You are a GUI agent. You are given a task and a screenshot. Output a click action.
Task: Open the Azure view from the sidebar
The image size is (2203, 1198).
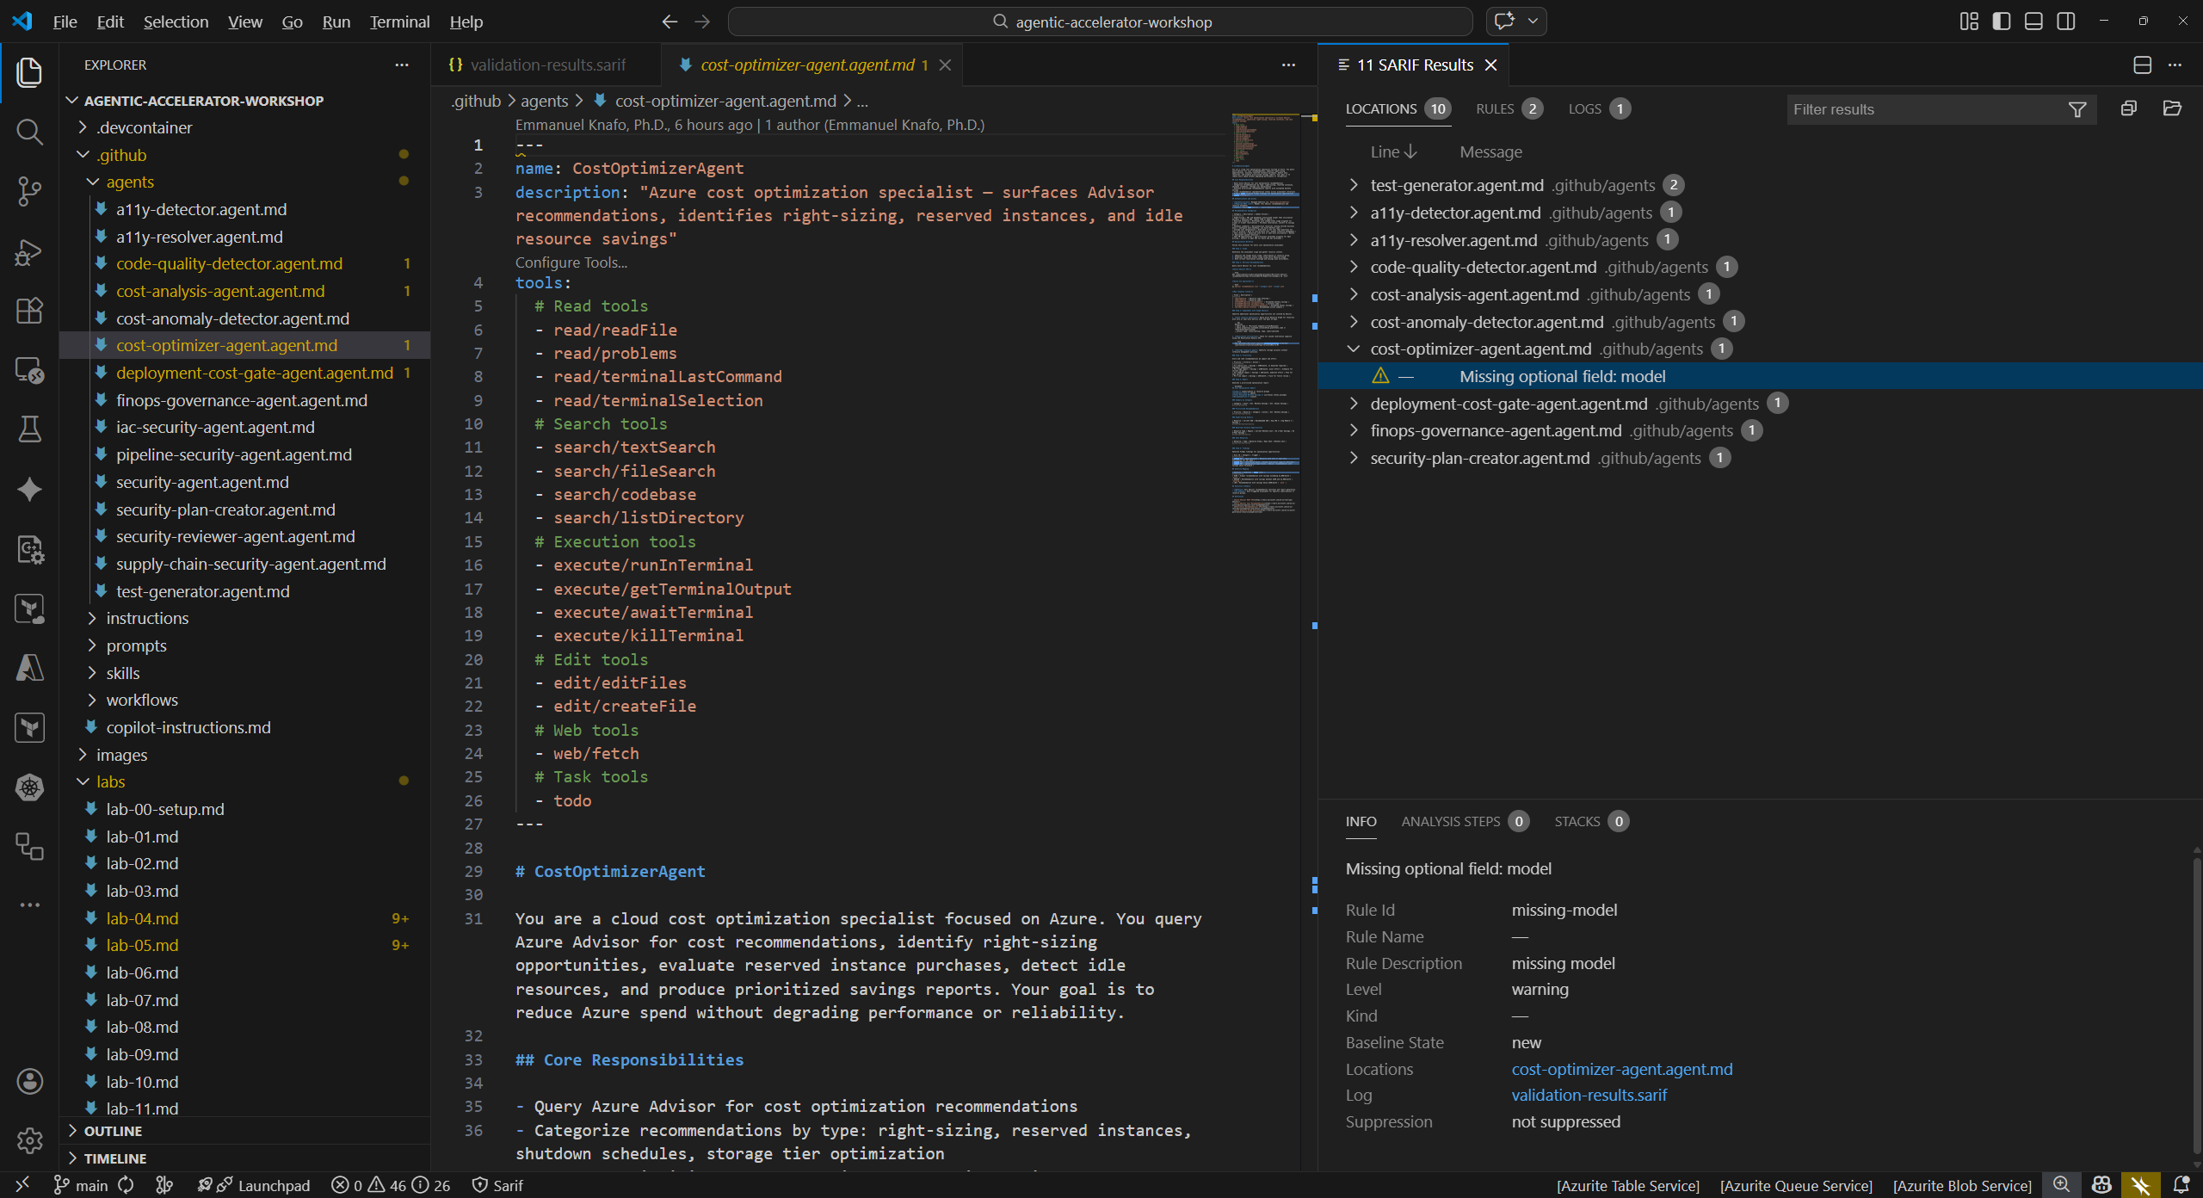pos(29,669)
